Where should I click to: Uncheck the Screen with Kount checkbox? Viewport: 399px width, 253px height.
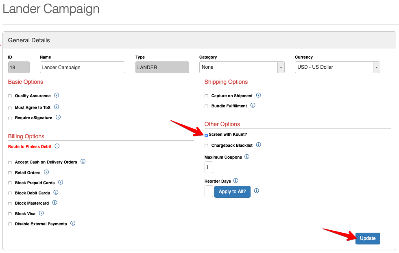click(x=207, y=135)
